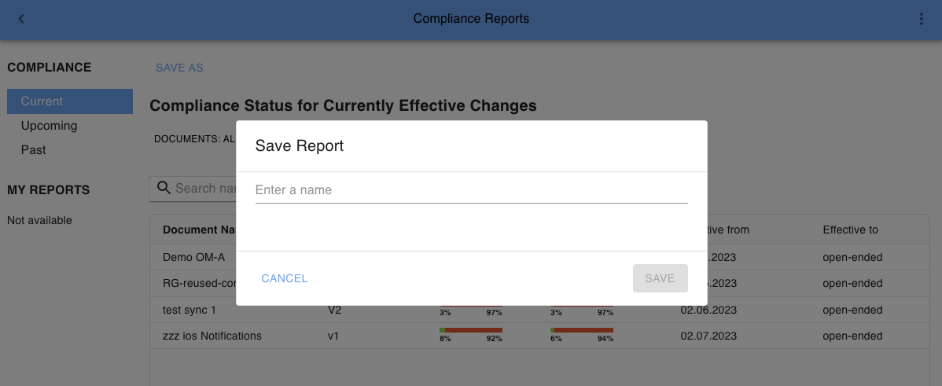Select the test sync 1 row
The height and width of the screenshot is (386, 942).
pyautogui.click(x=190, y=310)
